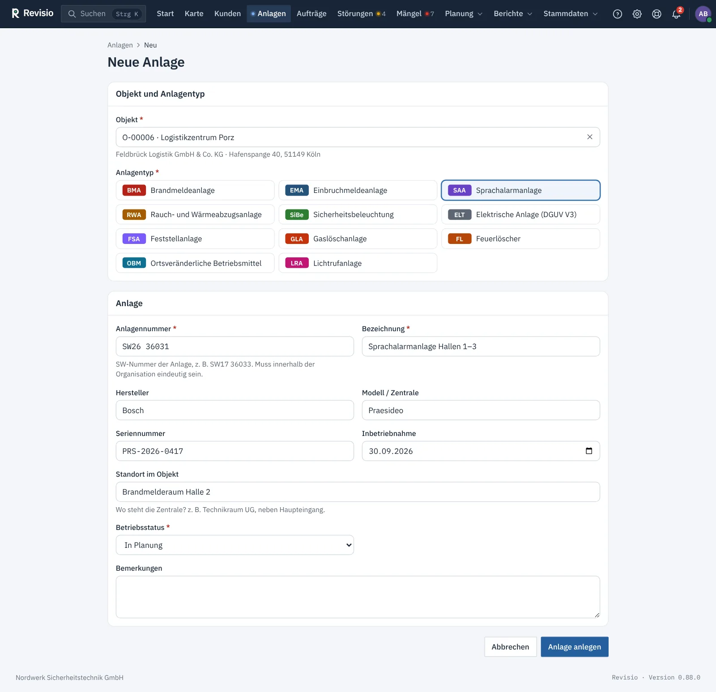The height and width of the screenshot is (692, 716).
Task: Open notifications bell with 2 badge
Action: click(677, 14)
